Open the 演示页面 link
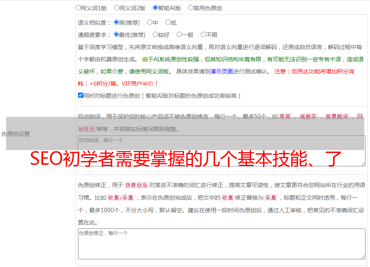Viewport: 370px width, 267px height. click(222, 71)
